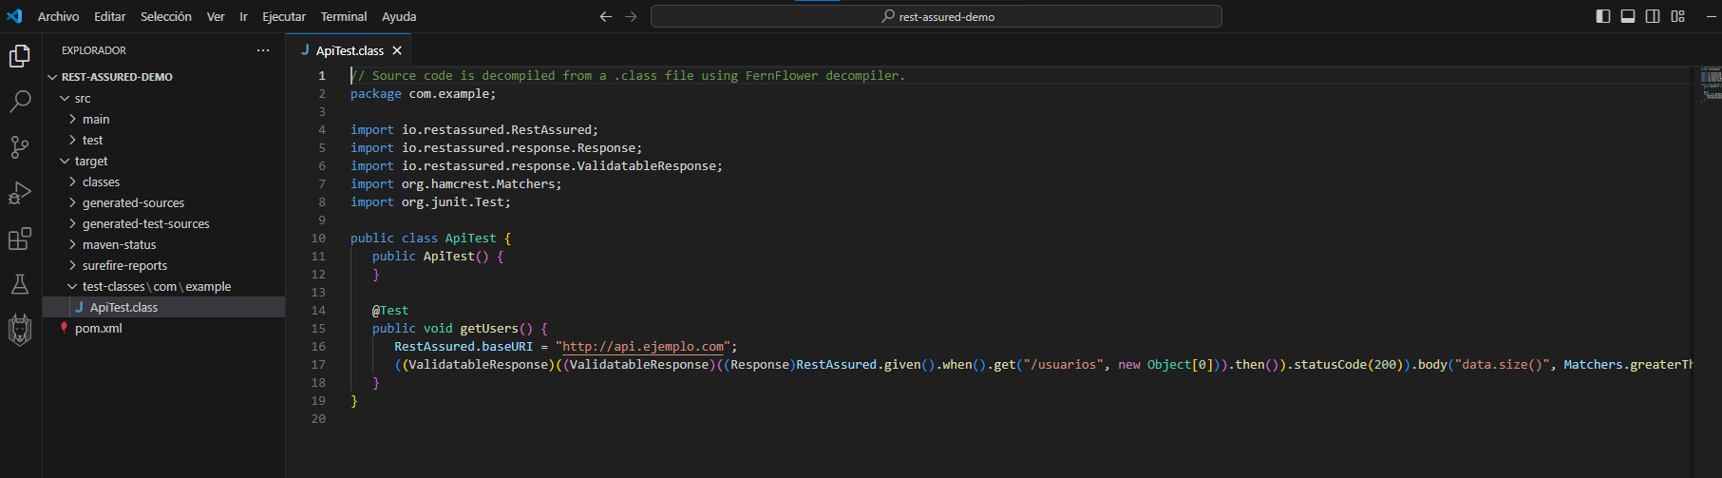
Task: Expand the main folder
Action: pyautogui.click(x=96, y=119)
